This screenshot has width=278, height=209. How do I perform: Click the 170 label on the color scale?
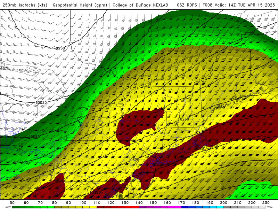click(x=181, y=203)
